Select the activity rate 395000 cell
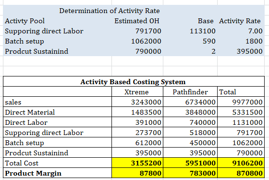The width and height of the screenshot is (269, 180). tap(250, 51)
